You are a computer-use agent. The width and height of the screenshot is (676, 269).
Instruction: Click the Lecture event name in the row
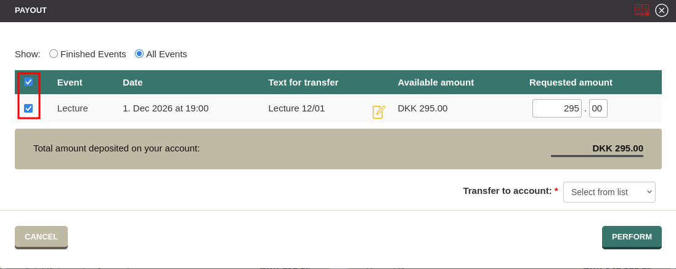(x=73, y=108)
